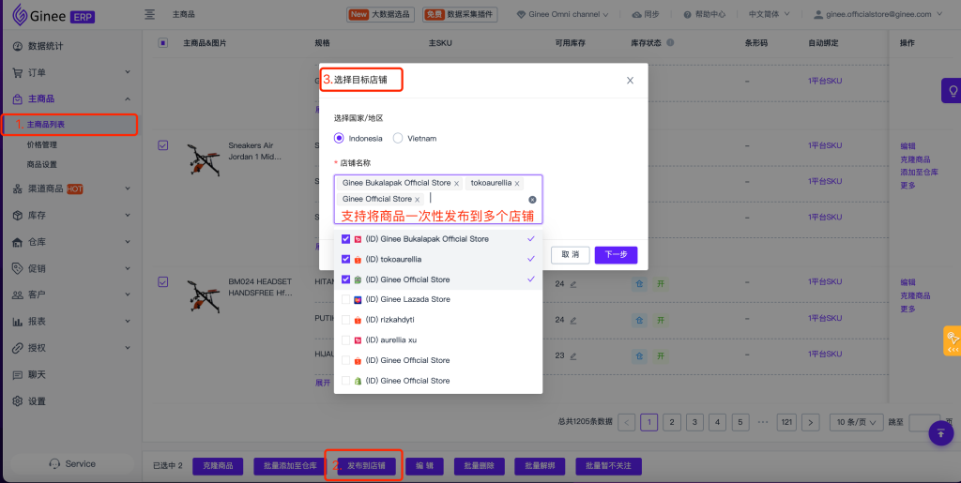
Task: Go to the previous page arrow
Action: coord(626,422)
